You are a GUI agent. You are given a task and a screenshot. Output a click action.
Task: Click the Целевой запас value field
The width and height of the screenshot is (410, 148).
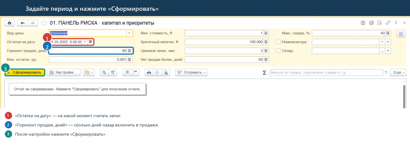point(224,51)
